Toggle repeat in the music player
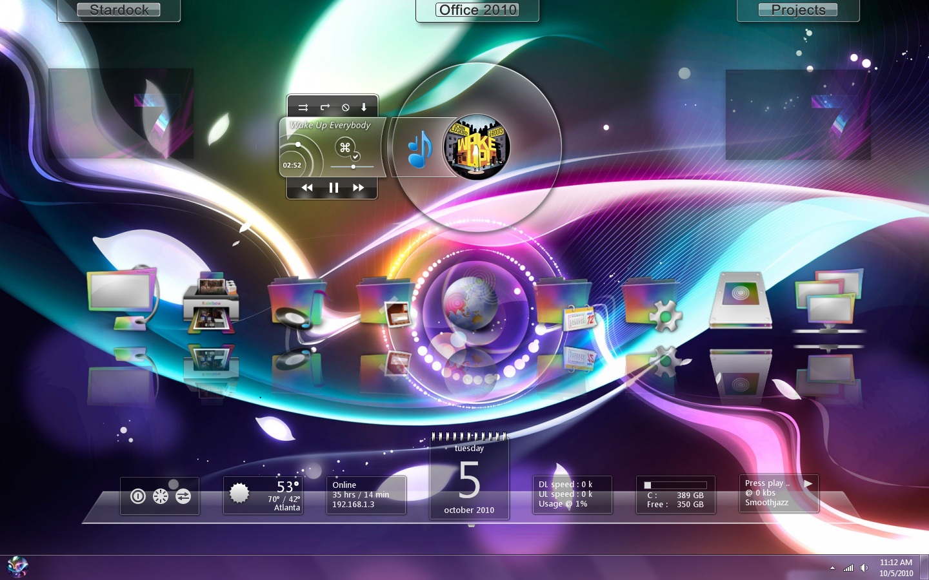This screenshot has height=580, width=929. [x=325, y=107]
